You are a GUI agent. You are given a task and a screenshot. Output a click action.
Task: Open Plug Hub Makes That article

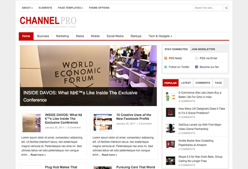[x=61, y=167]
